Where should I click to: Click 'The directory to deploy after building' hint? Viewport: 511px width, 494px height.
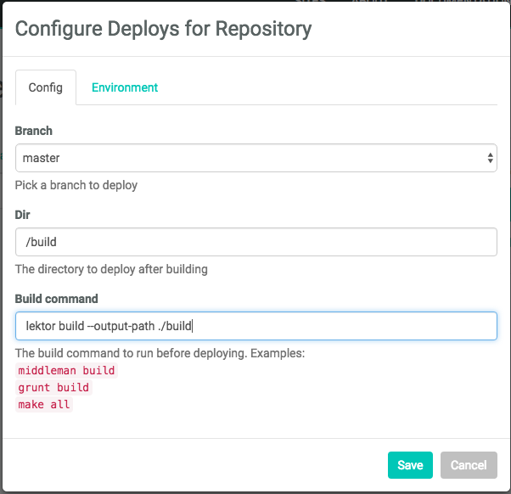click(111, 269)
